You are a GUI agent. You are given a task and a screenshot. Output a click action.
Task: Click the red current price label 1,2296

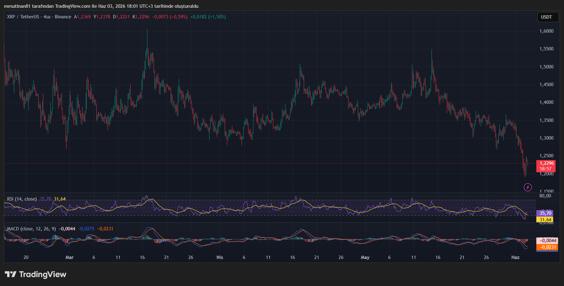tap(546, 163)
